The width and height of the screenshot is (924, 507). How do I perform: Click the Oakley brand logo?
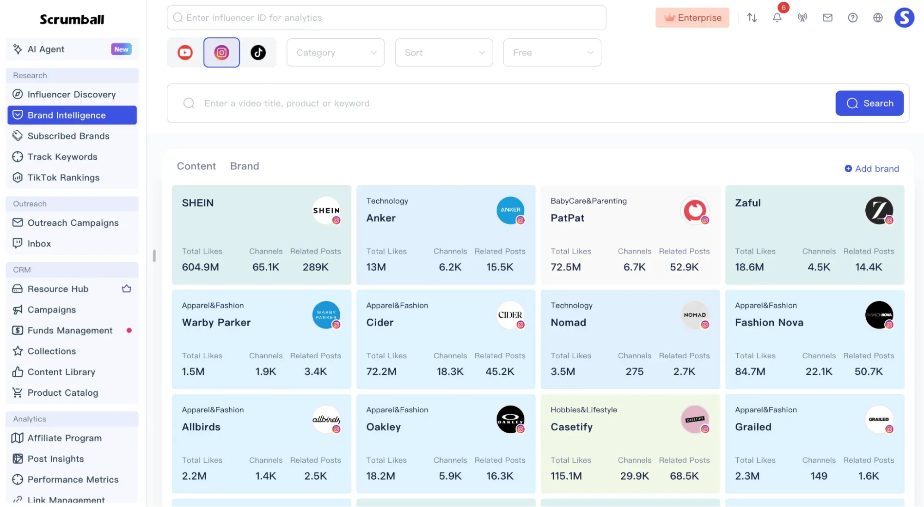[x=510, y=419]
